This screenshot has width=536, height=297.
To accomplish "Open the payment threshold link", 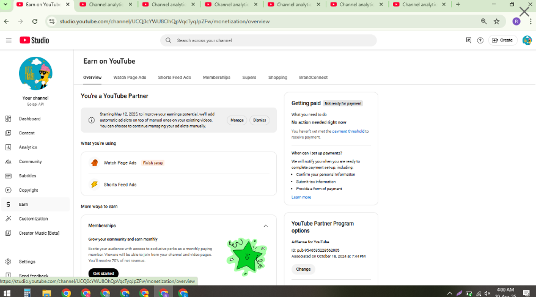I will click(348, 131).
